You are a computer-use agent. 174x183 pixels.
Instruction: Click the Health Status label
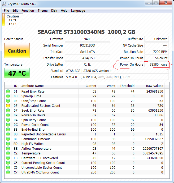click(x=14, y=39)
